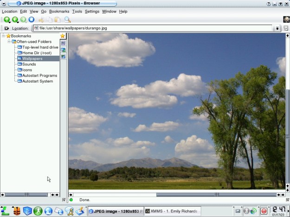Open the star Bookmarks tab in the sidebar strip
The width and height of the screenshot is (290, 217).
pos(63,36)
